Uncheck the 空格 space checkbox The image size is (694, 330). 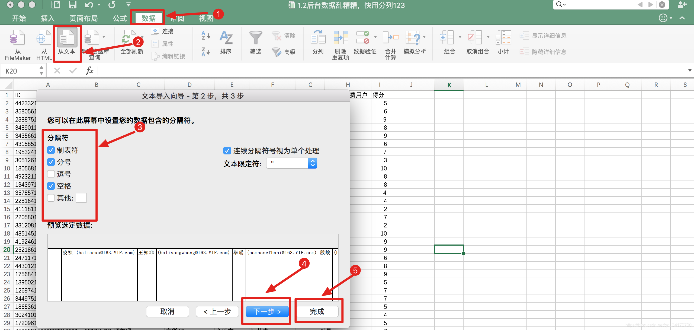click(51, 186)
